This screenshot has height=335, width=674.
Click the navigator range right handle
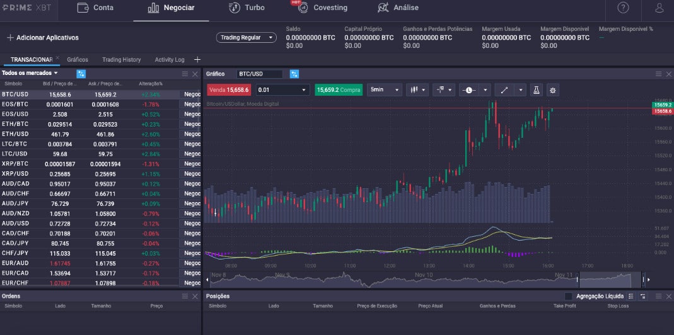point(643,280)
